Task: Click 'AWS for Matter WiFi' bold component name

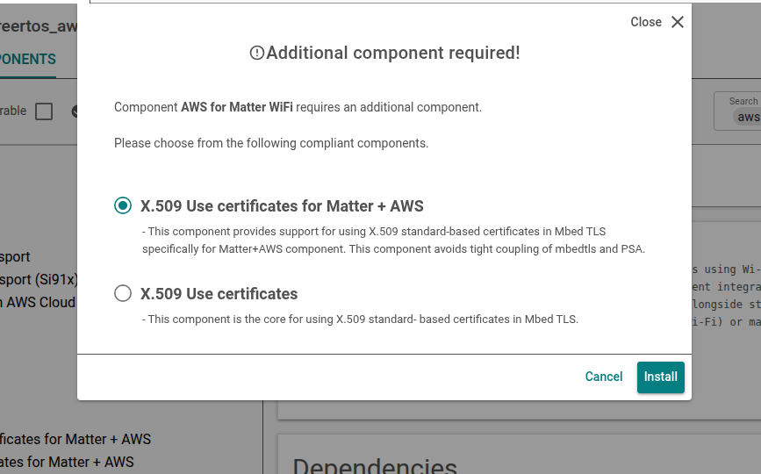Action: tap(237, 107)
